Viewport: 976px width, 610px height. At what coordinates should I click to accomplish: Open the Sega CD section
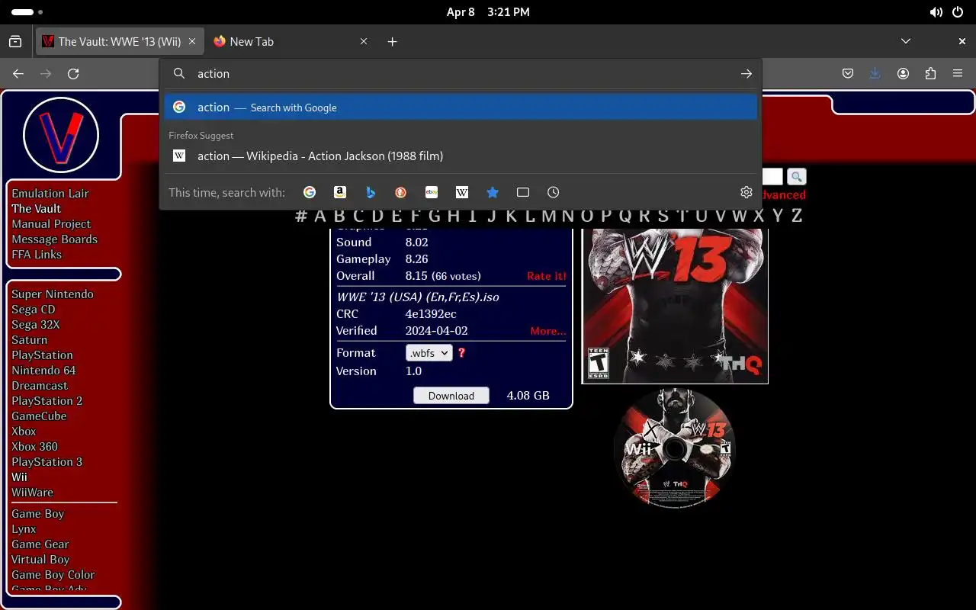tap(33, 310)
